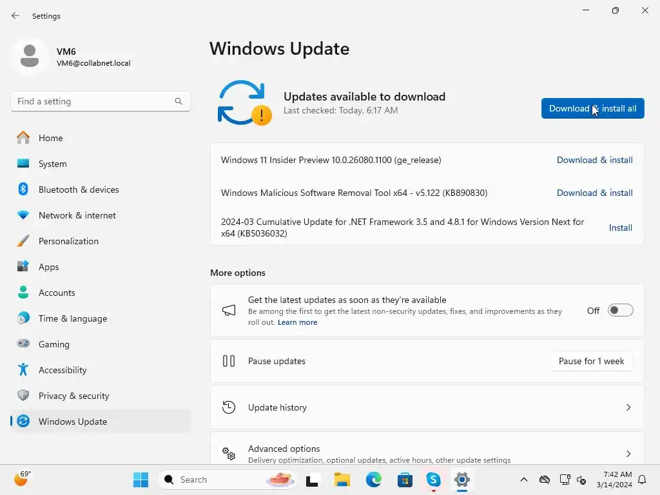Image resolution: width=660 pixels, height=495 pixels.
Task: Go to Network & internet settings
Action: (101, 215)
